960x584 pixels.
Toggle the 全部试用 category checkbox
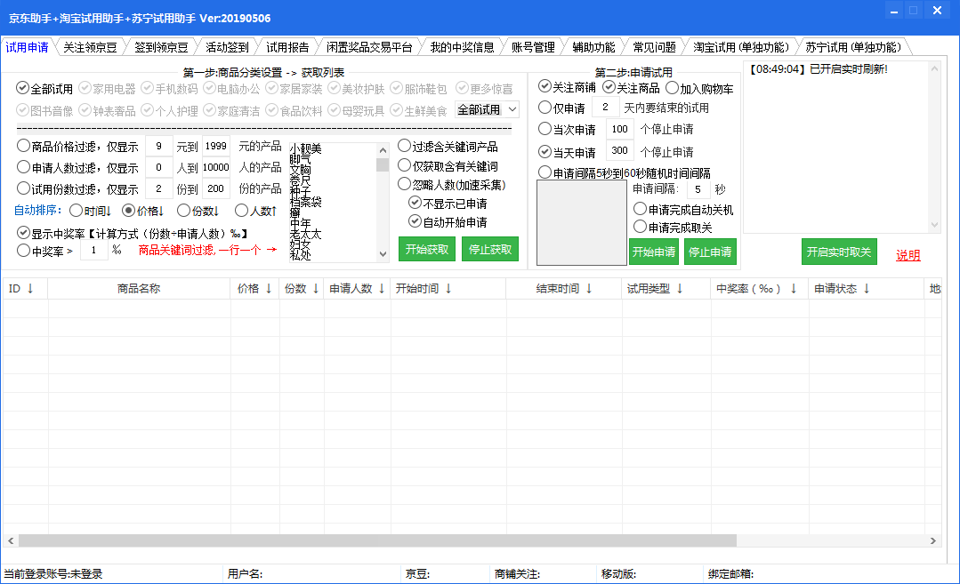click(44, 89)
